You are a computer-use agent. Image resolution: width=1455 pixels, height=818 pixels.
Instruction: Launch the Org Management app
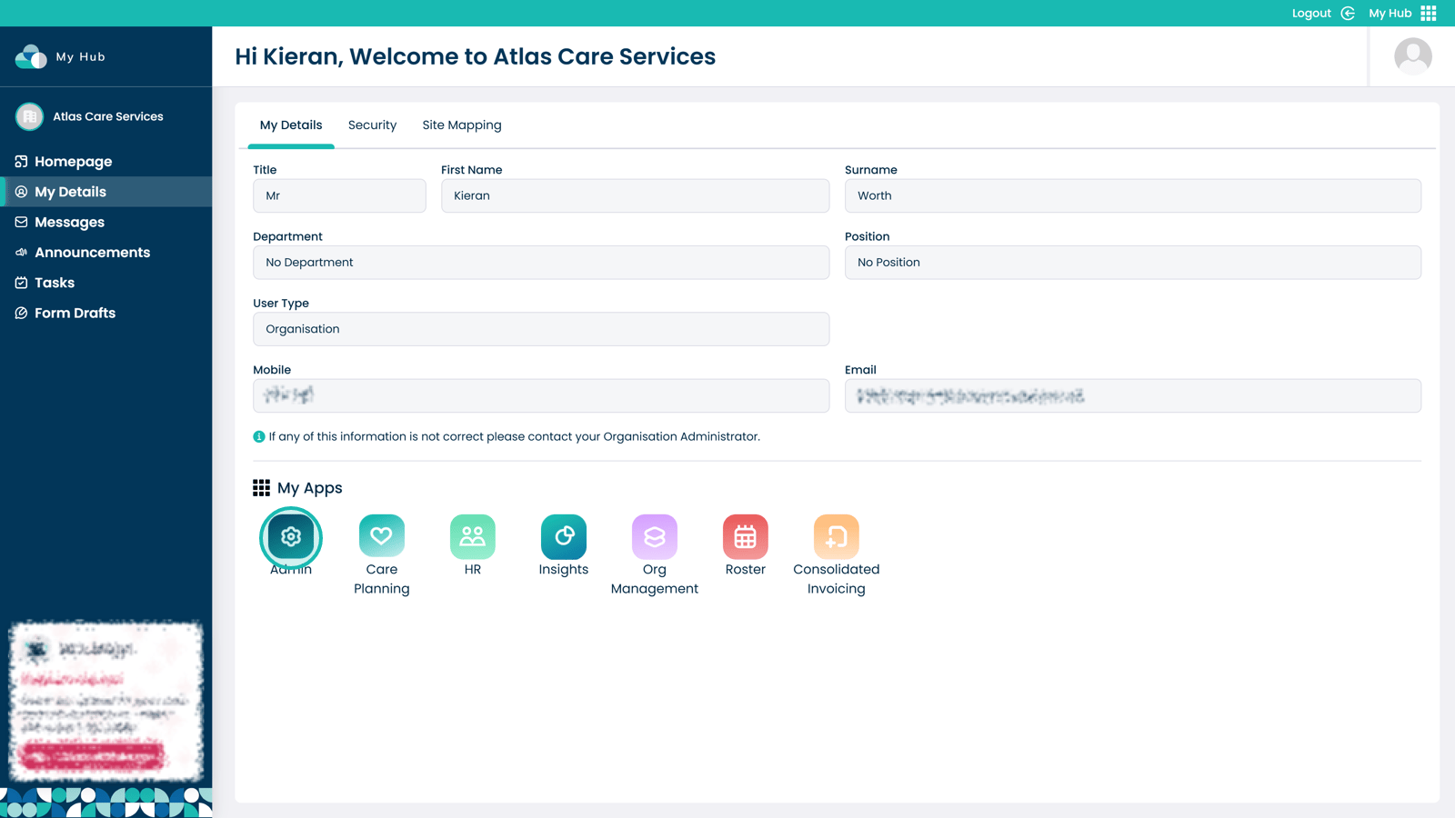point(655,537)
